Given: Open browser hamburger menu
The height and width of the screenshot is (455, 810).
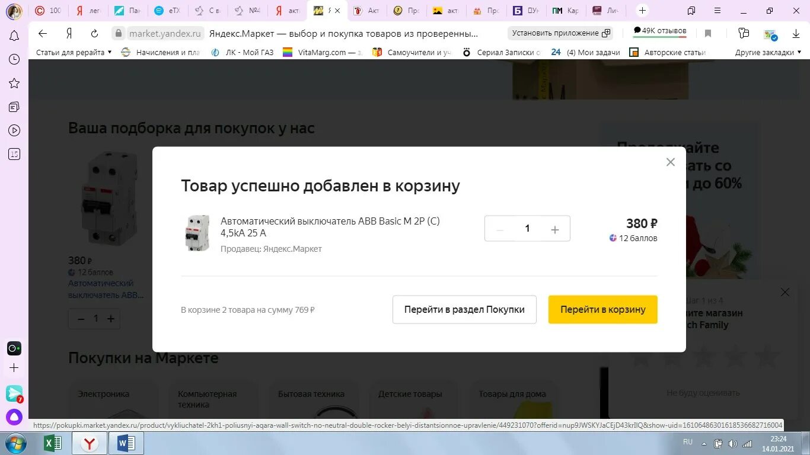Looking at the screenshot, I should click(x=718, y=10).
